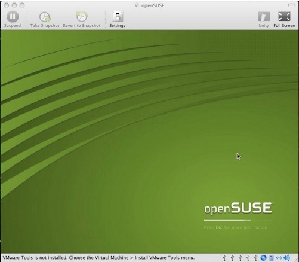
Task: Click the sound speaker status icon
Action: coord(286,258)
